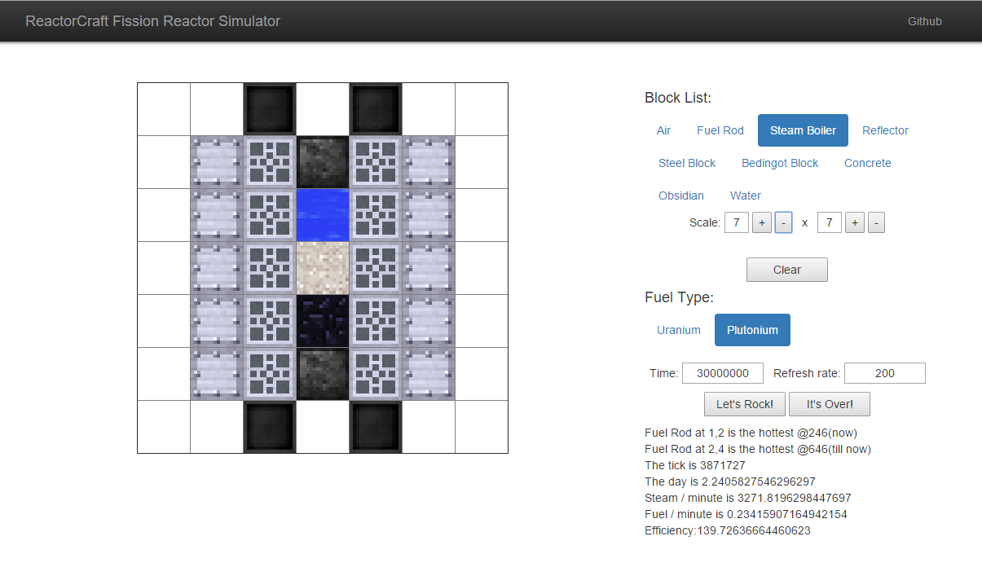Click the empty center cell of the grid's top row
Viewport: 982px width, 576px height.
[x=323, y=109]
